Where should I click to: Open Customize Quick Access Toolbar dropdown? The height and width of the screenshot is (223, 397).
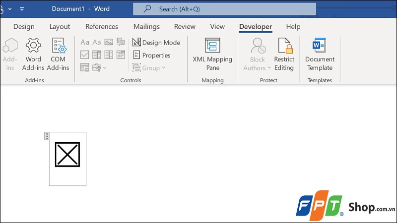pyautogui.click(x=22, y=9)
